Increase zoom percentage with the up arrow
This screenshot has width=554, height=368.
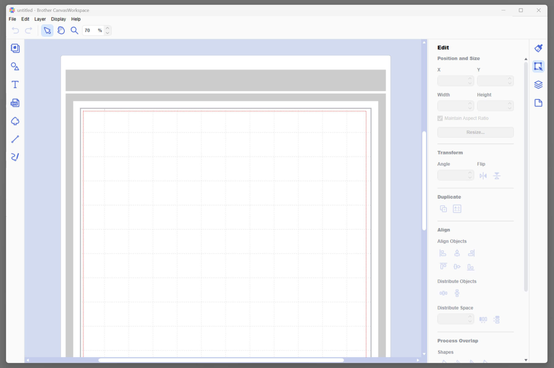pyautogui.click(x=107, y=28)
